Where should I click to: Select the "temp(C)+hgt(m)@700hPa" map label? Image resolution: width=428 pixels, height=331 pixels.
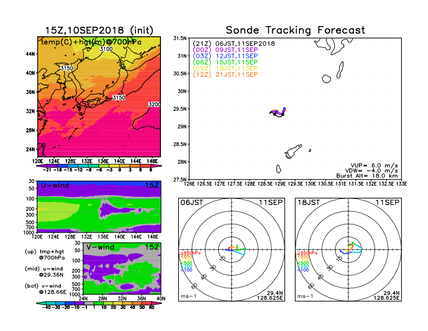[x=91, y=42]
